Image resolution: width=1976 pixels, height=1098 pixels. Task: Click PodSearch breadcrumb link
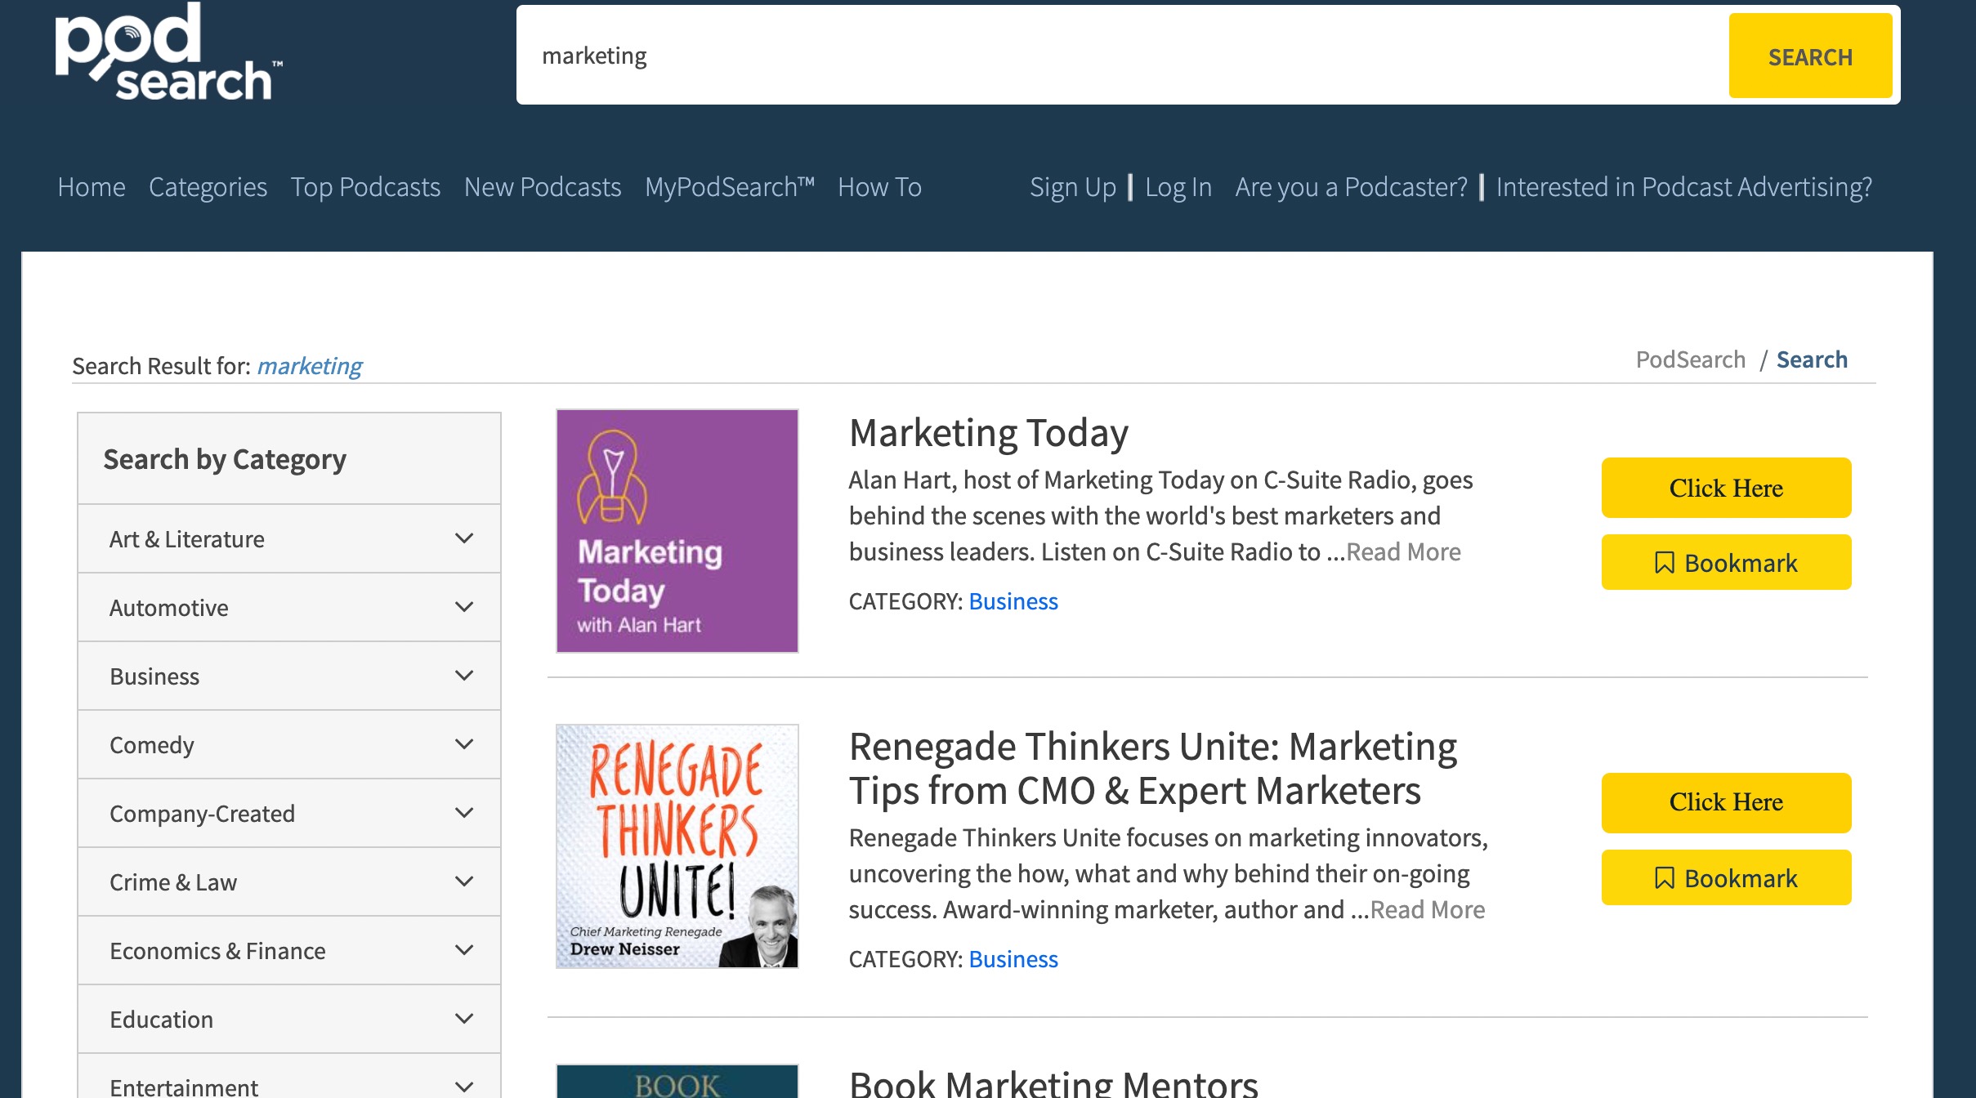point(1690,359)
